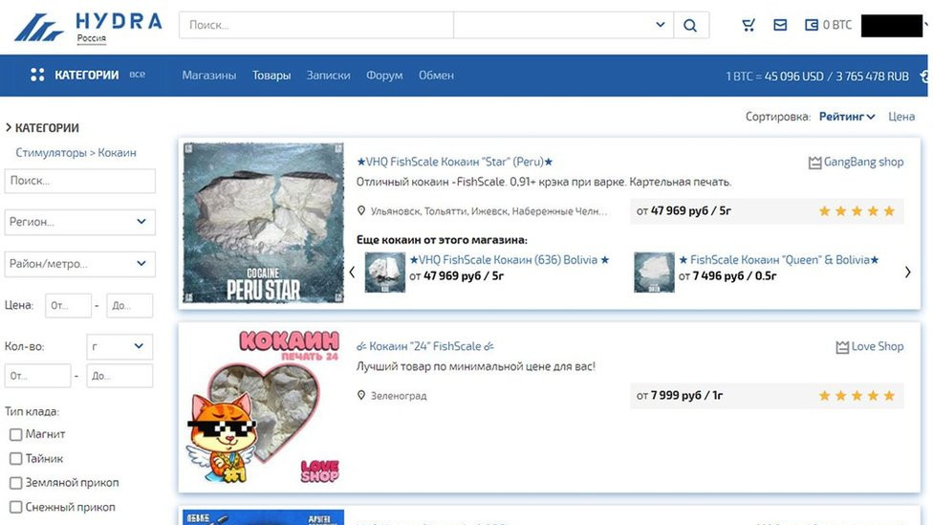Click the Hydra logo in the header
Image resolution: width=933 pixels, height=525 pixels.
tap(86, 26)
